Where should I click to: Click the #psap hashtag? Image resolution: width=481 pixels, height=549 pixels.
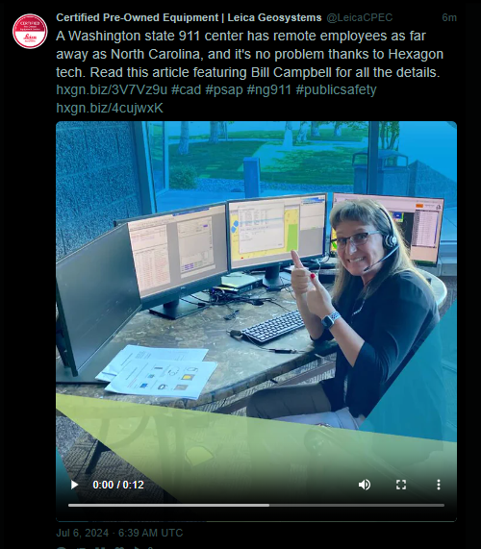(x=224, y=90)
